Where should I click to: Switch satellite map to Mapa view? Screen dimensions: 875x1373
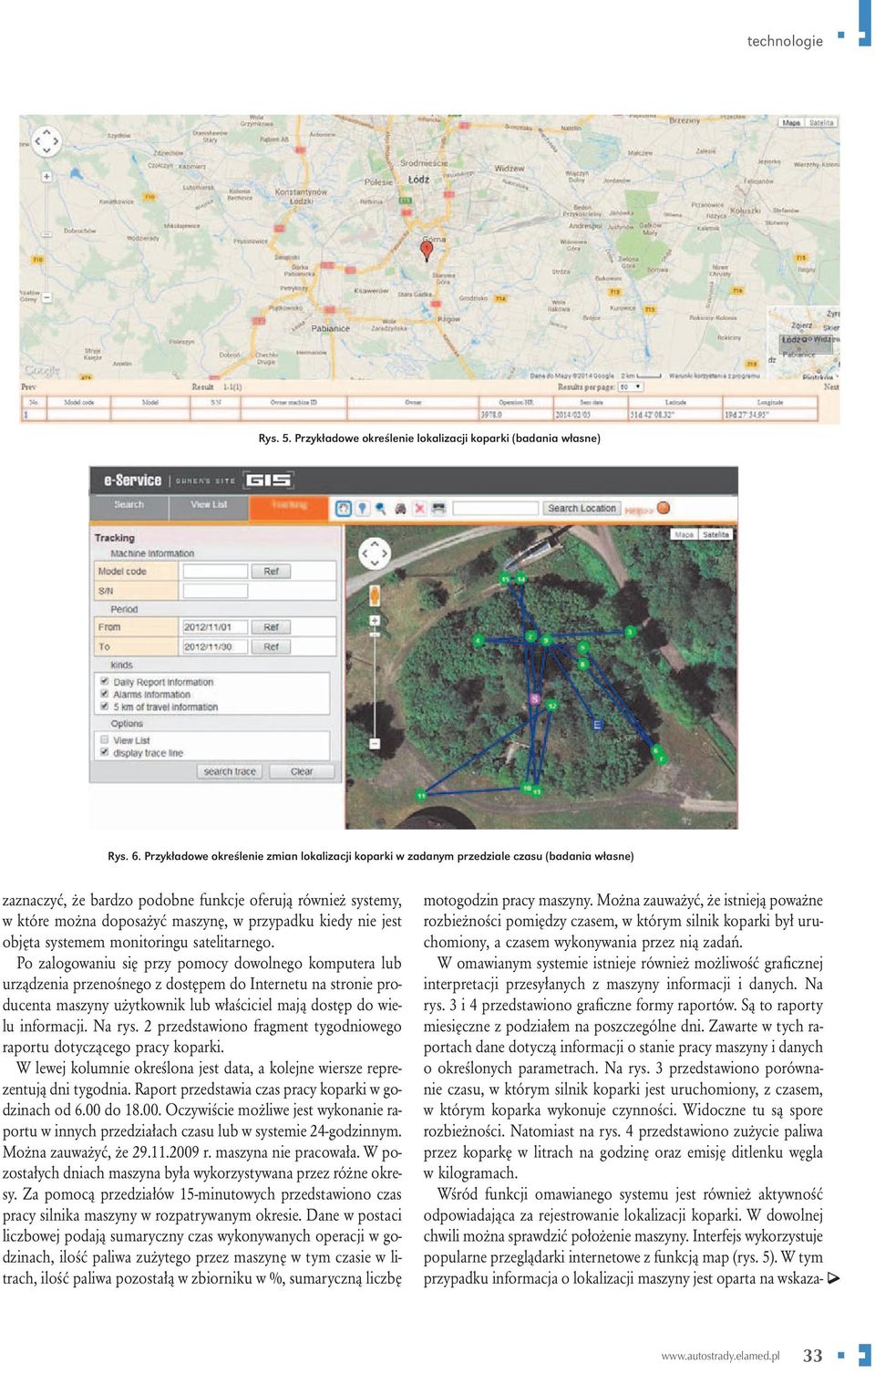coord(685,534)
